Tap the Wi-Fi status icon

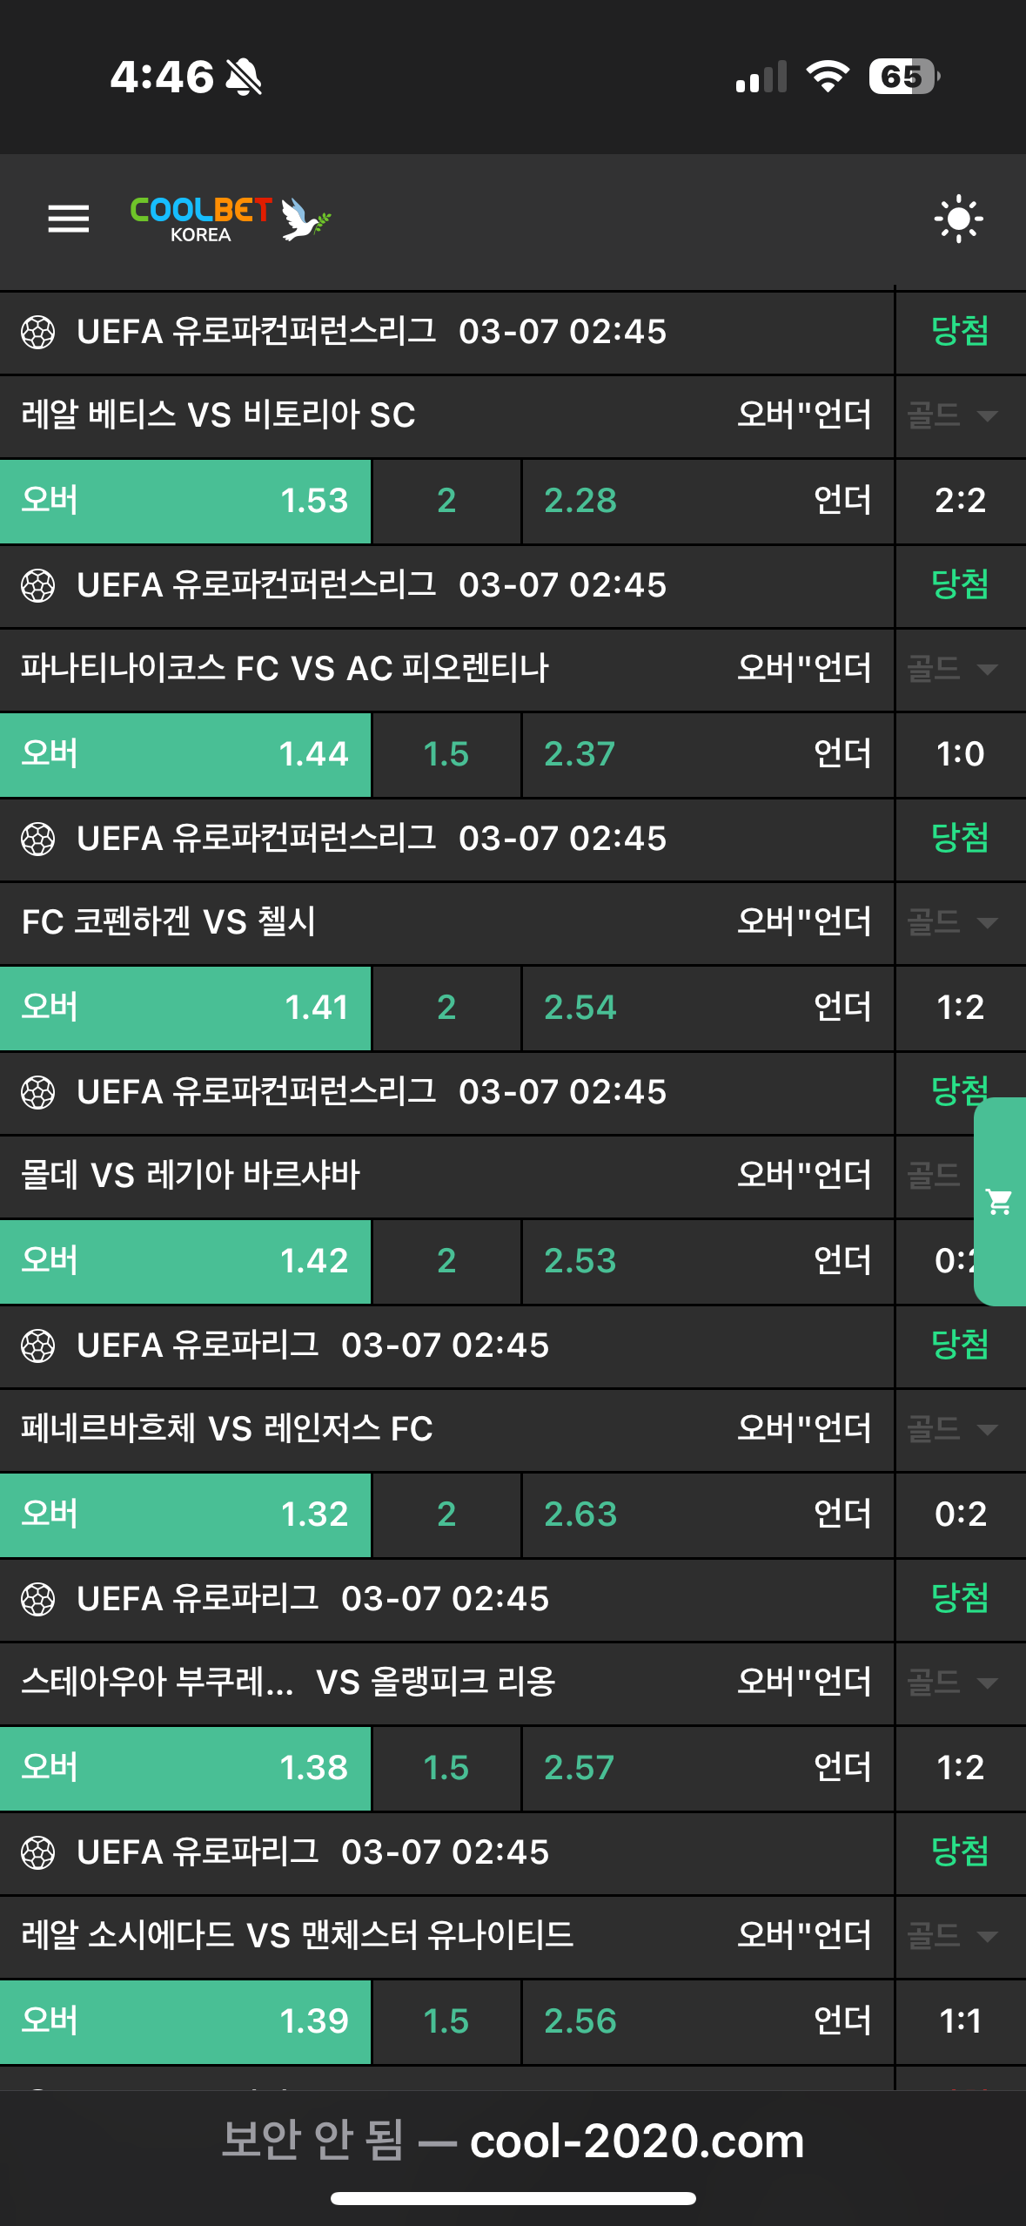pos(828,77)
